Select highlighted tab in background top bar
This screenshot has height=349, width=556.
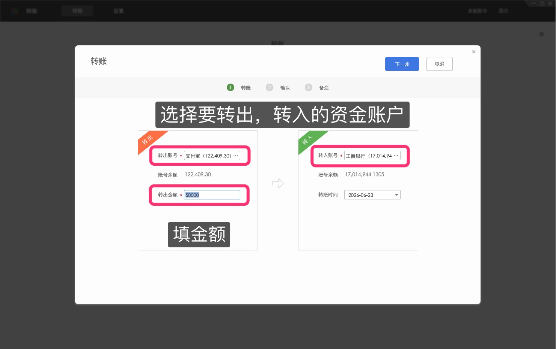(x=77, y=11)
